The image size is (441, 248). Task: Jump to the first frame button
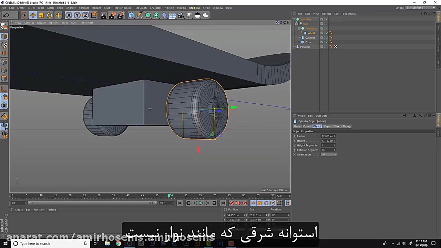180,203
